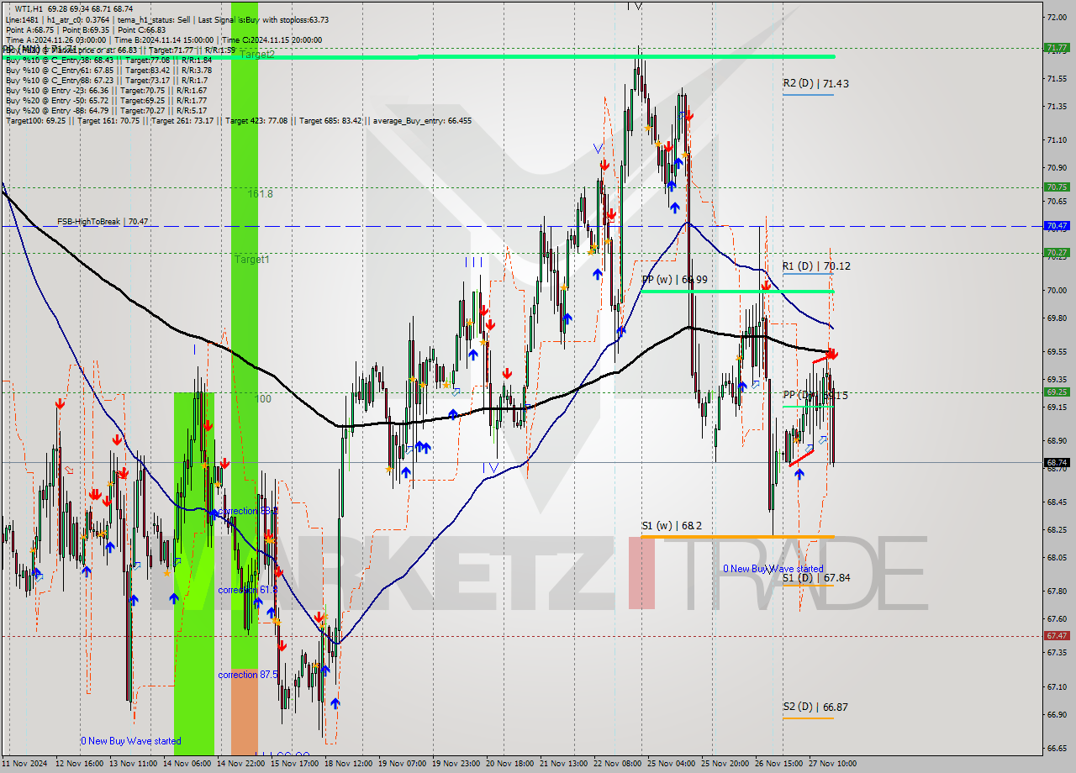This screenshot has height=773, width=1076.
Task: Click the Target2 label
Action: click(256, 54)
